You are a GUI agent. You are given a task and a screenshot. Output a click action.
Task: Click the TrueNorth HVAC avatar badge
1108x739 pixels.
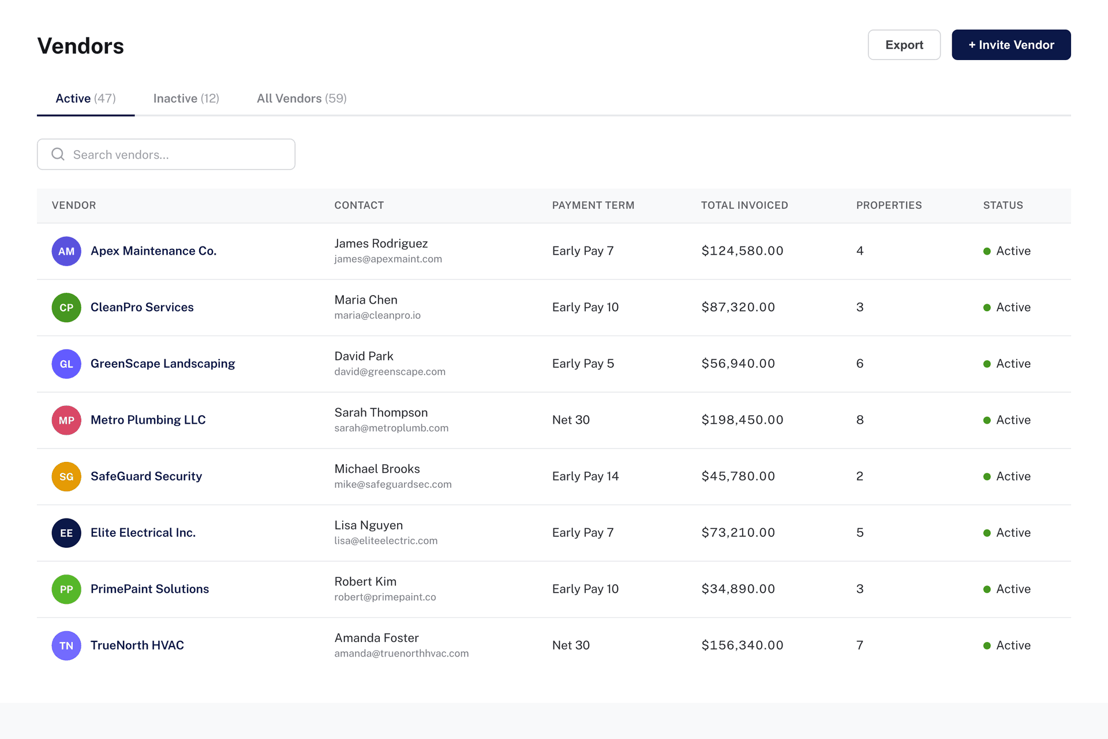tap(66, 645)
